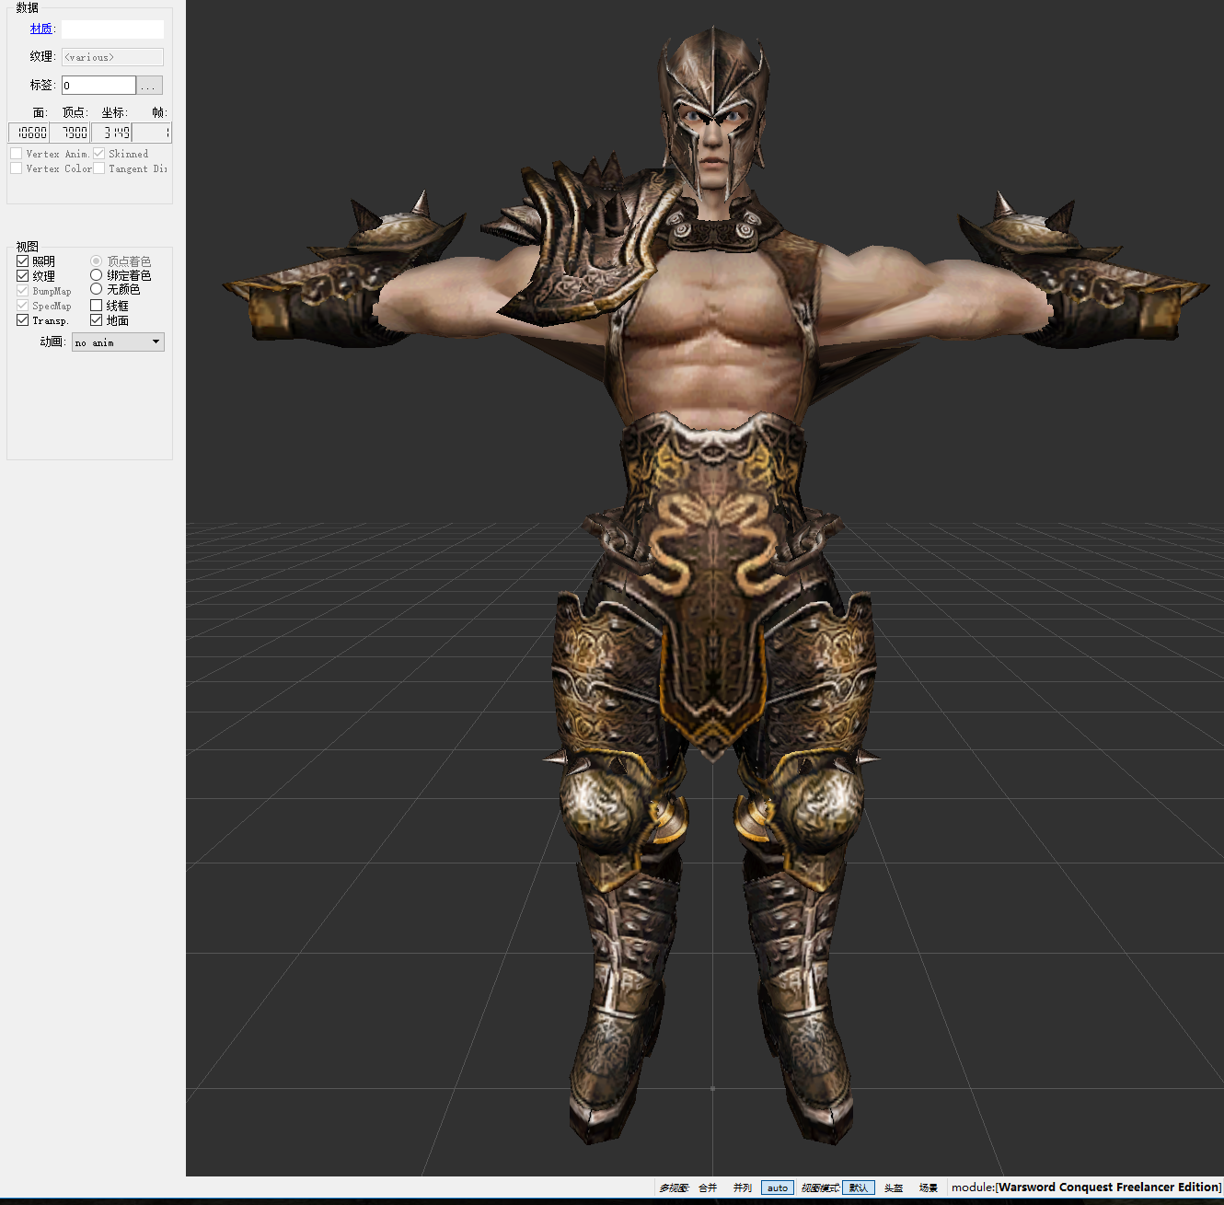
Task: Toggle the Skinned checkbox
Action: [98, 154]
